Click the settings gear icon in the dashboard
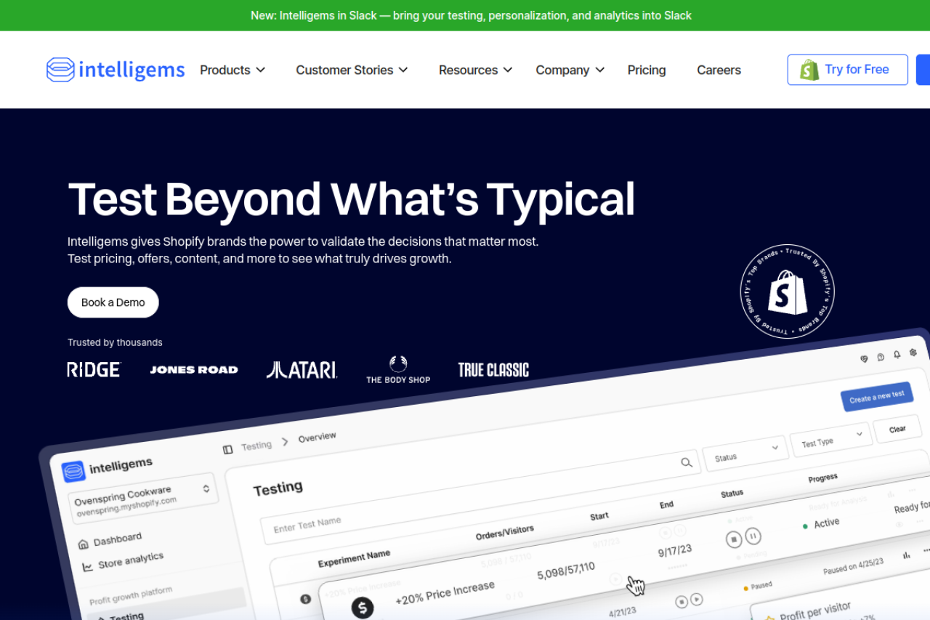Image resolution: width=930 pixels, height=620 pixels. click(x=912, y=353)
